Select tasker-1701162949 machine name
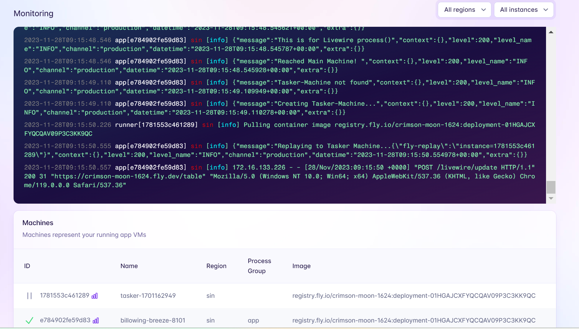Viewport: 579px width, 329px height. pyautogui.click(x=148, y=296)
